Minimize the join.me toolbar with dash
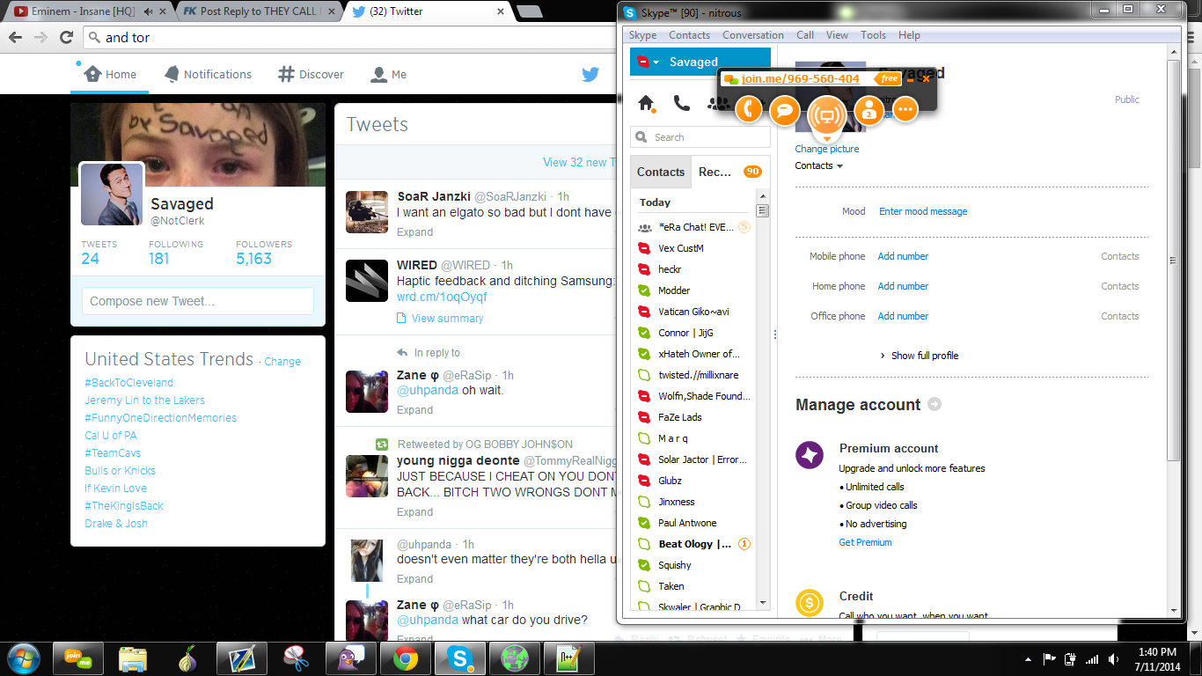1202x676 pixels. point(911,79)
